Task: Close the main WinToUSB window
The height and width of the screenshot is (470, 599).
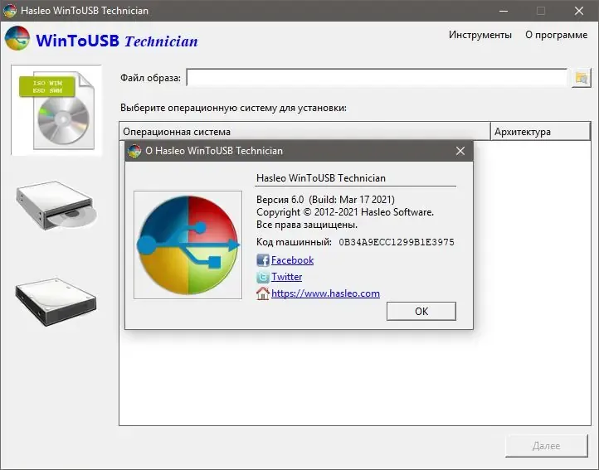Action: point(579,11)
